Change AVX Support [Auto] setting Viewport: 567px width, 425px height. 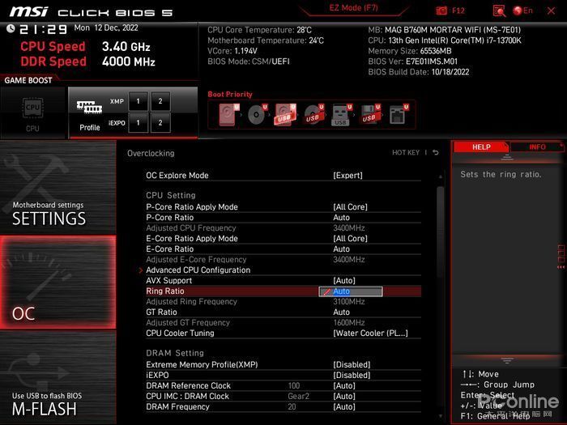tap(344, 280)
